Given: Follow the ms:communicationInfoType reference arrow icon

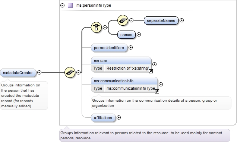Looking at the screenshot, I should point(157,91).
